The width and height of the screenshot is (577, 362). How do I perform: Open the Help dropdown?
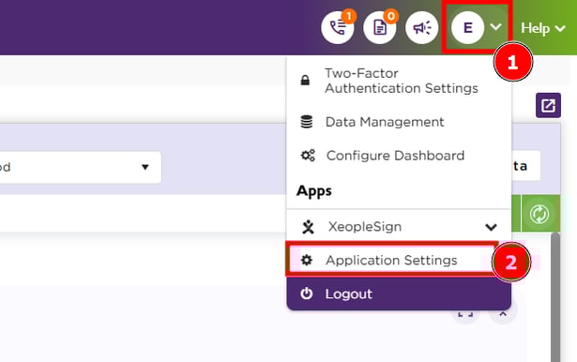(x=543, y=28)
